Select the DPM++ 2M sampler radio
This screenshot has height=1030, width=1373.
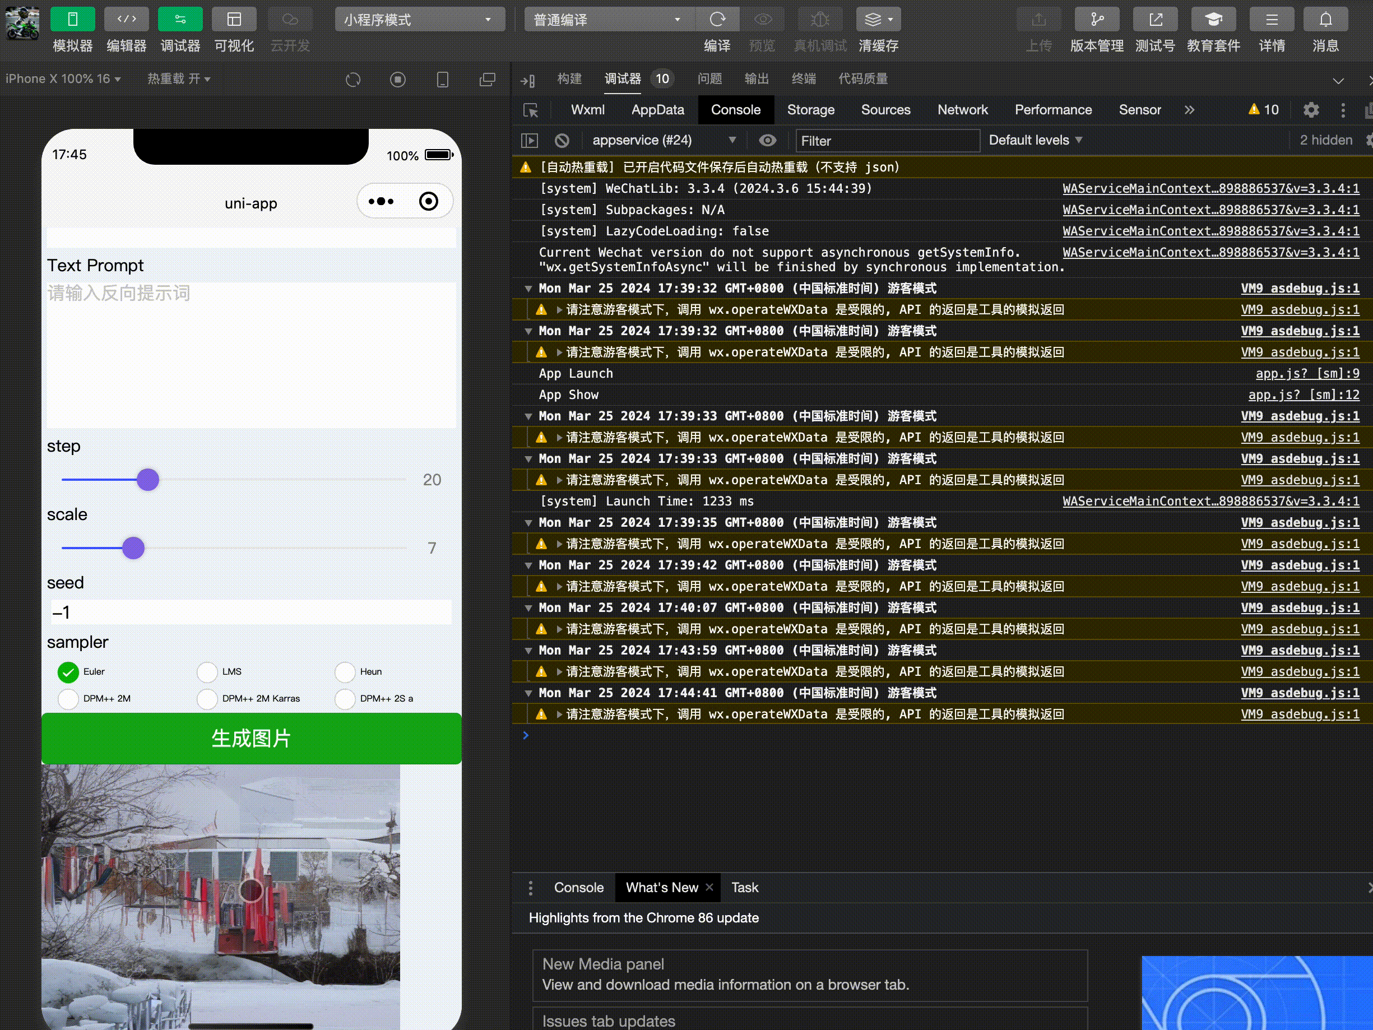(68, 698)
